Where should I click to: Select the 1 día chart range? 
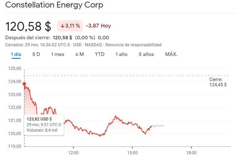[16, 54]
